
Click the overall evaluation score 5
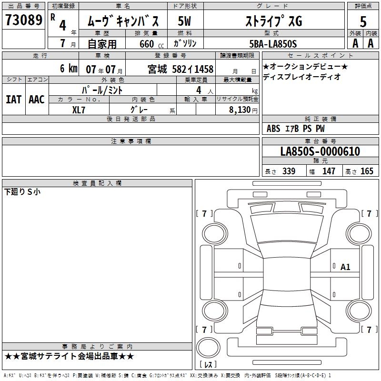pos(363,21)
